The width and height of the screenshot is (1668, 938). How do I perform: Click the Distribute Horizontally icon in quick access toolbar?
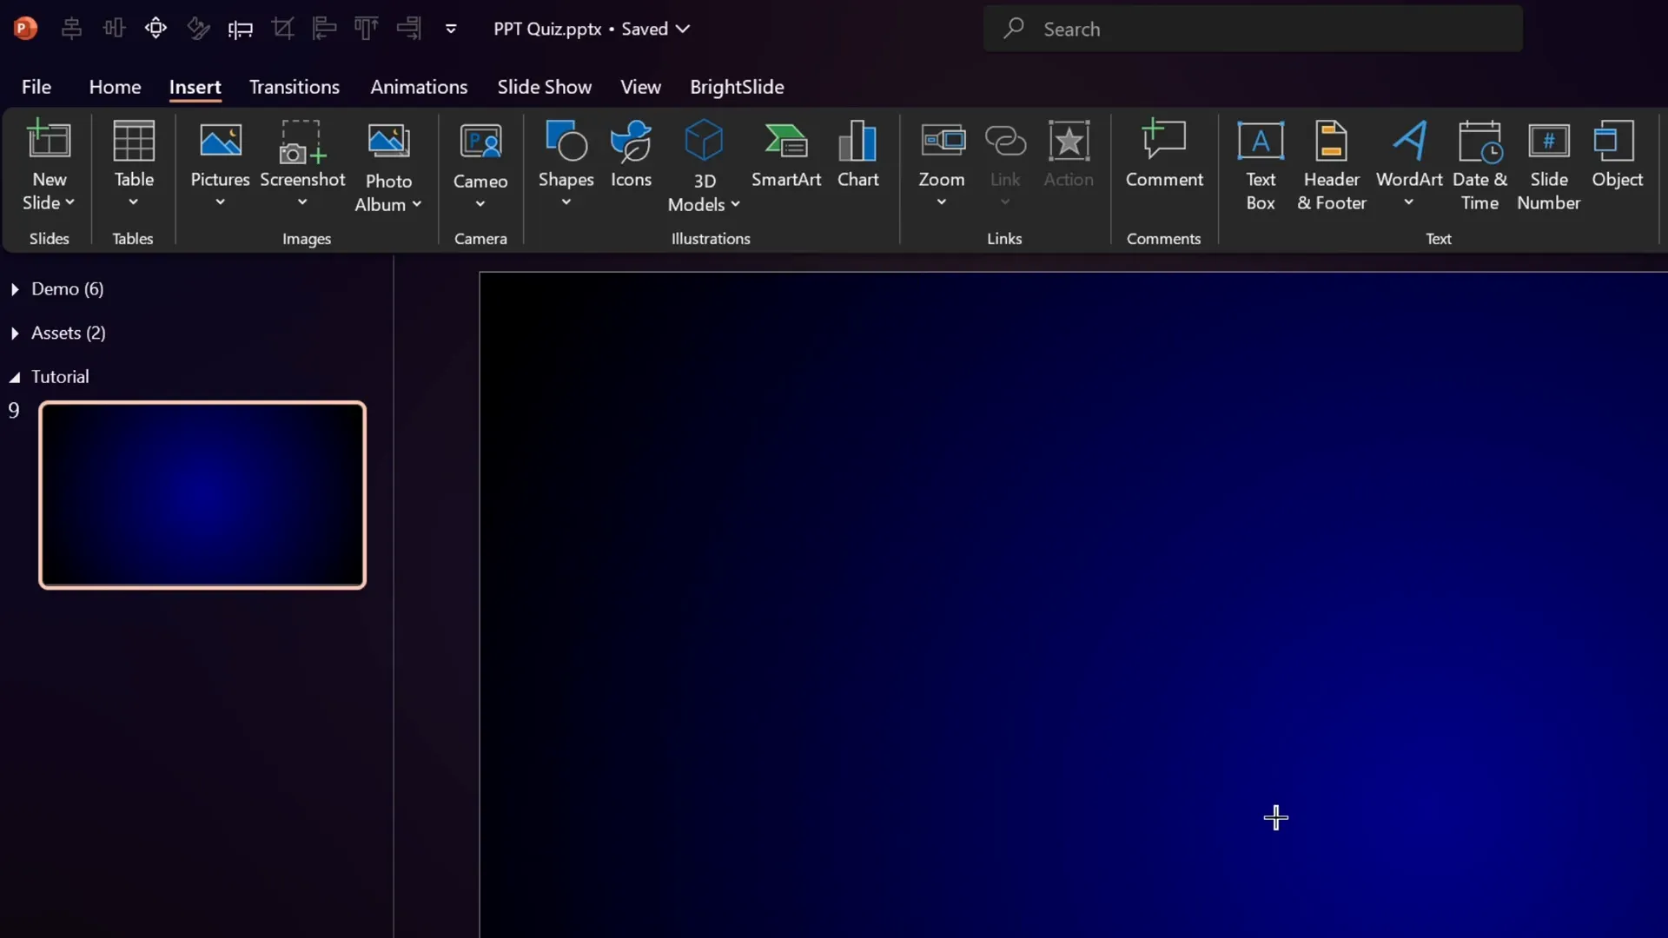[240, 29]
